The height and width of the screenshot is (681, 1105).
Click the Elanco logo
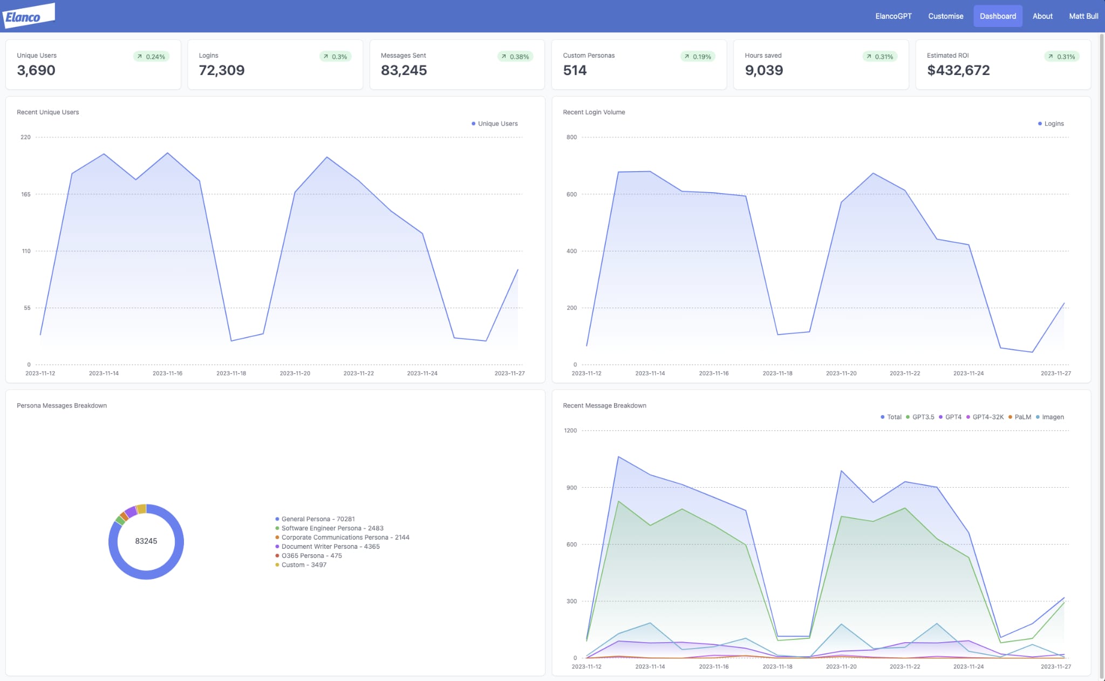29,16
